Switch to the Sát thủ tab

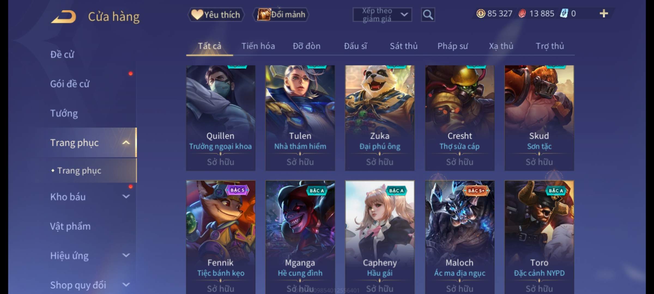404,46
